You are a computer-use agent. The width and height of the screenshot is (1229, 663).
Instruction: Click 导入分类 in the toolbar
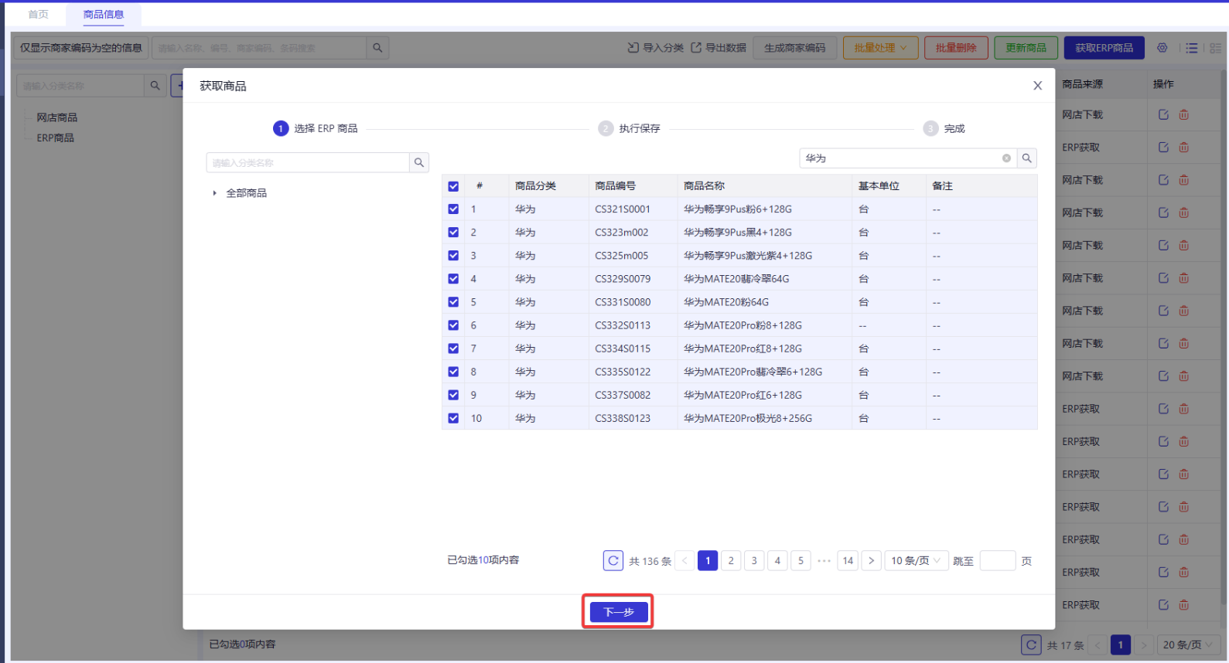coord(655,48)
